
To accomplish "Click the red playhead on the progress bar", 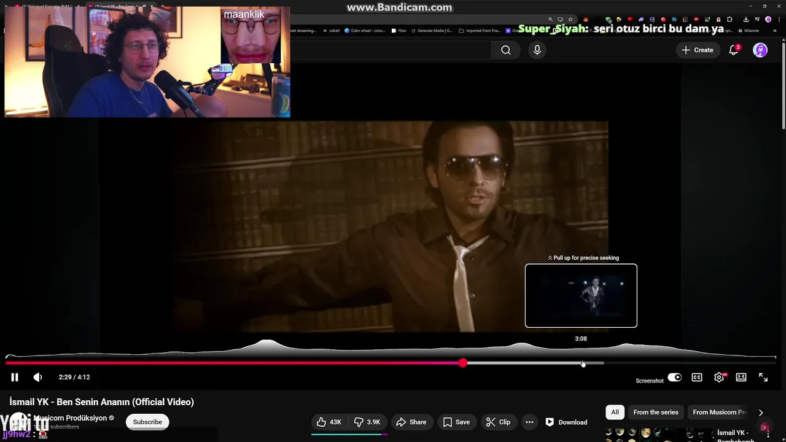I will click(462, 363).
